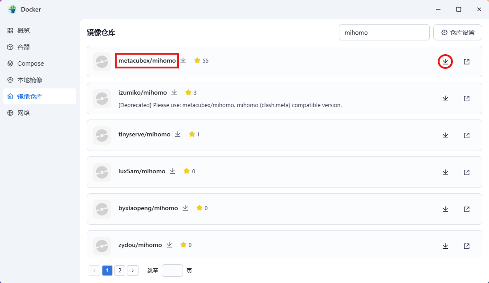
Task: Select the 镜像仓库 registry section
Action: point(40,96)
